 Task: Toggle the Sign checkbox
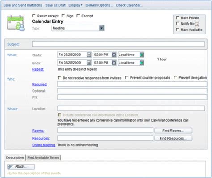tap(64, 16)
